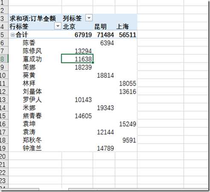Select the 北京 column header

pyautogui.click(x=69, y=26)
